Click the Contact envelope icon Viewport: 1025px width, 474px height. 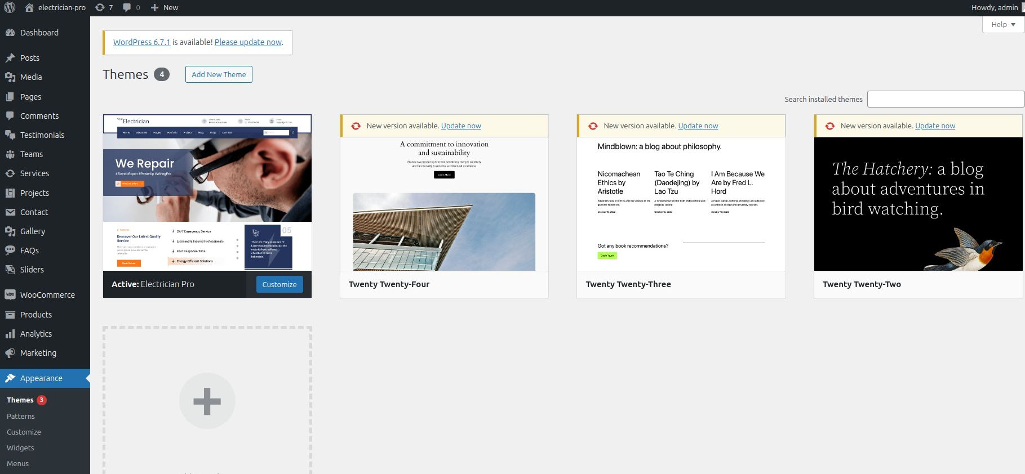pos(10,212)
